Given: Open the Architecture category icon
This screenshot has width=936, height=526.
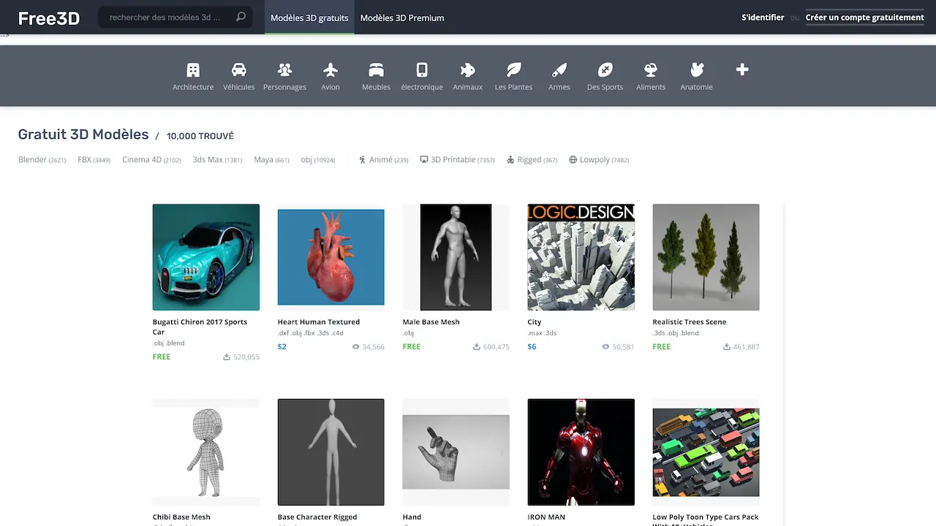Looking at the screenshot, I should pyautogui.click(x=193, y=70).
